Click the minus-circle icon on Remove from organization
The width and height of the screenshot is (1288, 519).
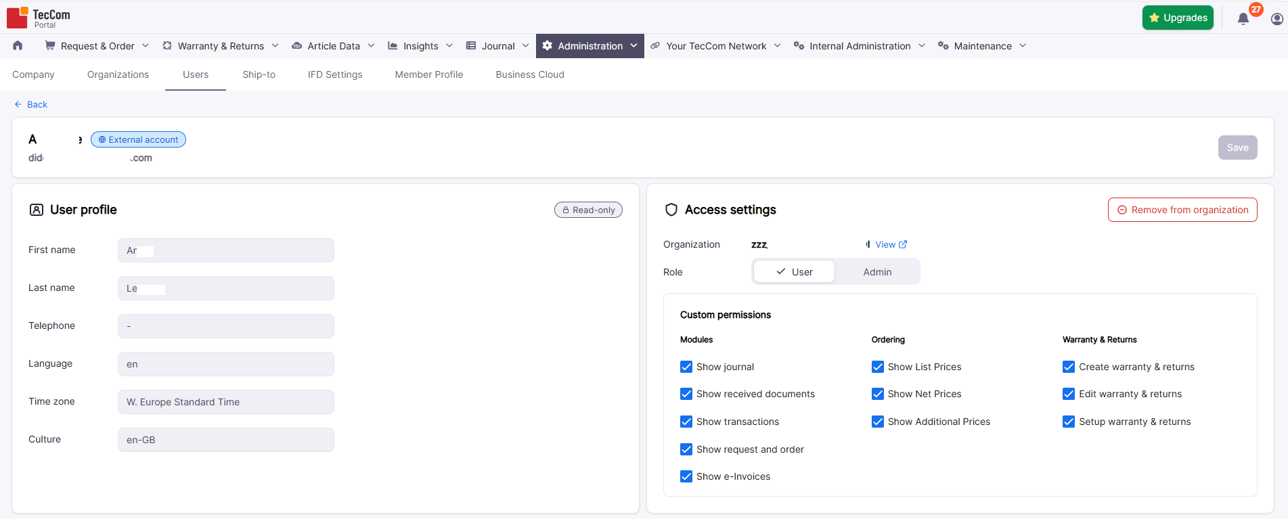click(1122, 210)
